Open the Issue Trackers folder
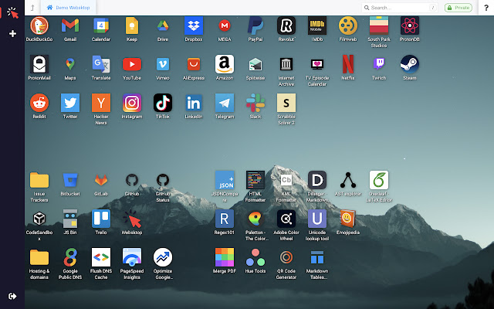This screenshot has width=494, height=309. [39, 180]
